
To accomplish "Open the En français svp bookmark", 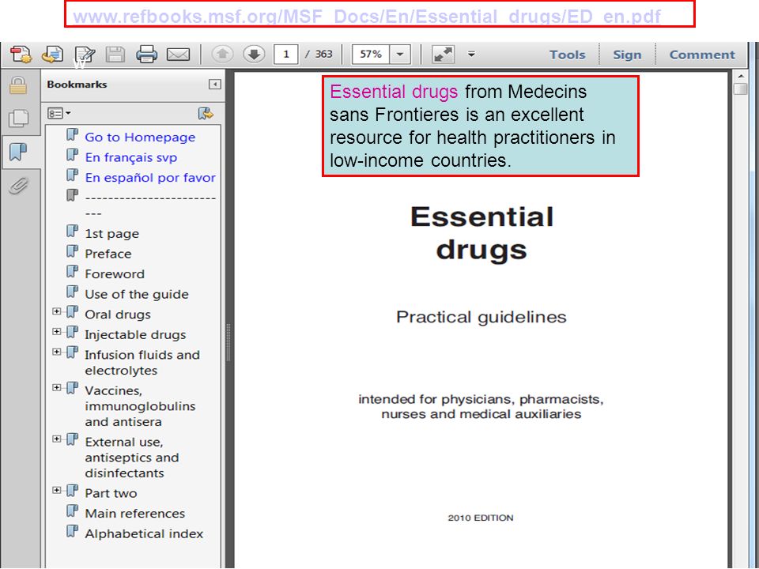I will pyautogui.click(x=131, y=157).
